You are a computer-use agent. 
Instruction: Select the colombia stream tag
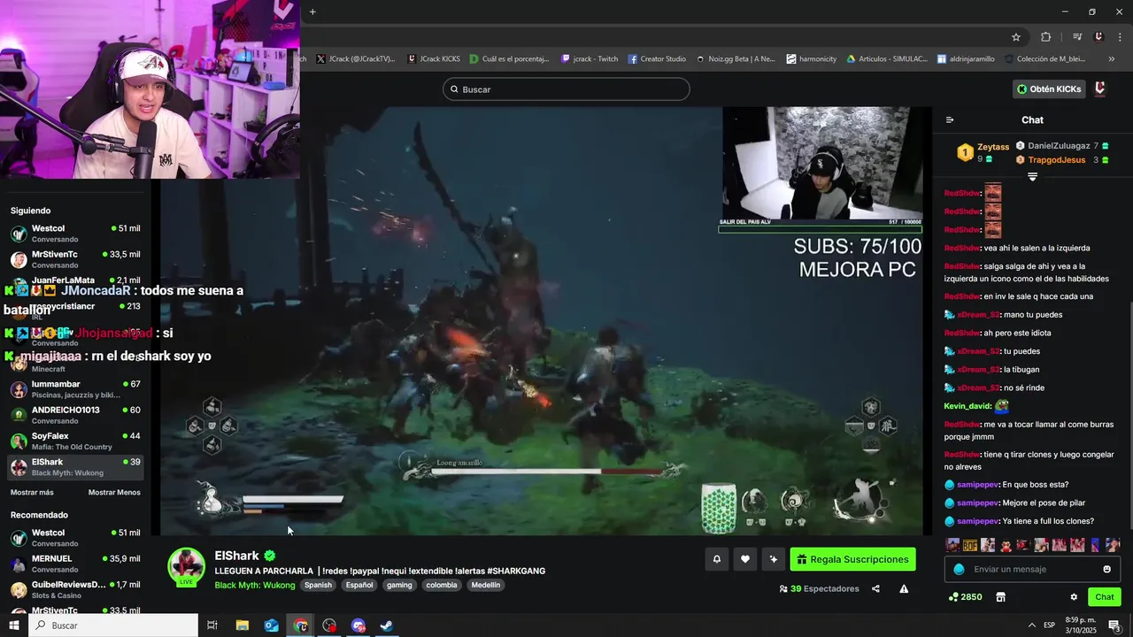pos(442,585)
